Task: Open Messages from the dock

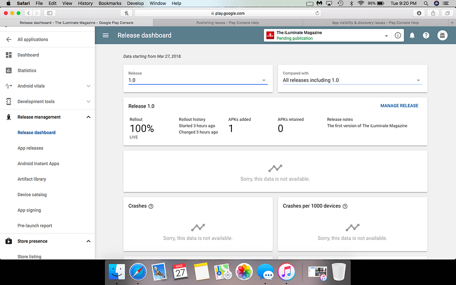Action: (x=265, y=272)
